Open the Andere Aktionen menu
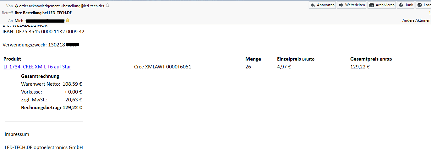This screenshot has height=161, width=431. (416, 20)
